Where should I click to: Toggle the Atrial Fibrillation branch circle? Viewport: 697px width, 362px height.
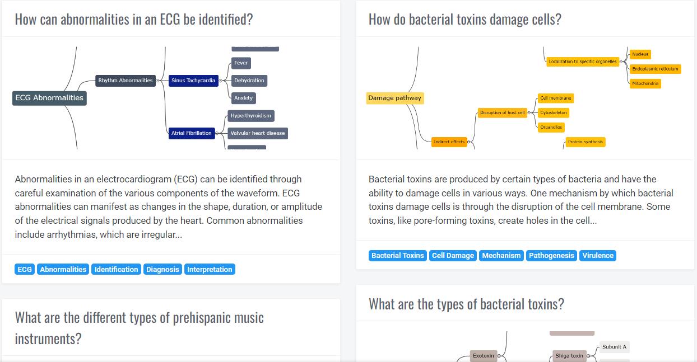click(217, 133)
